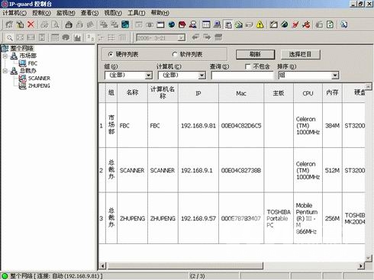Image resolution: width=374 pixels, height=280 pixels.
Task: Select ZHUPENG computer in tree
Action: [x=39, y=85]
